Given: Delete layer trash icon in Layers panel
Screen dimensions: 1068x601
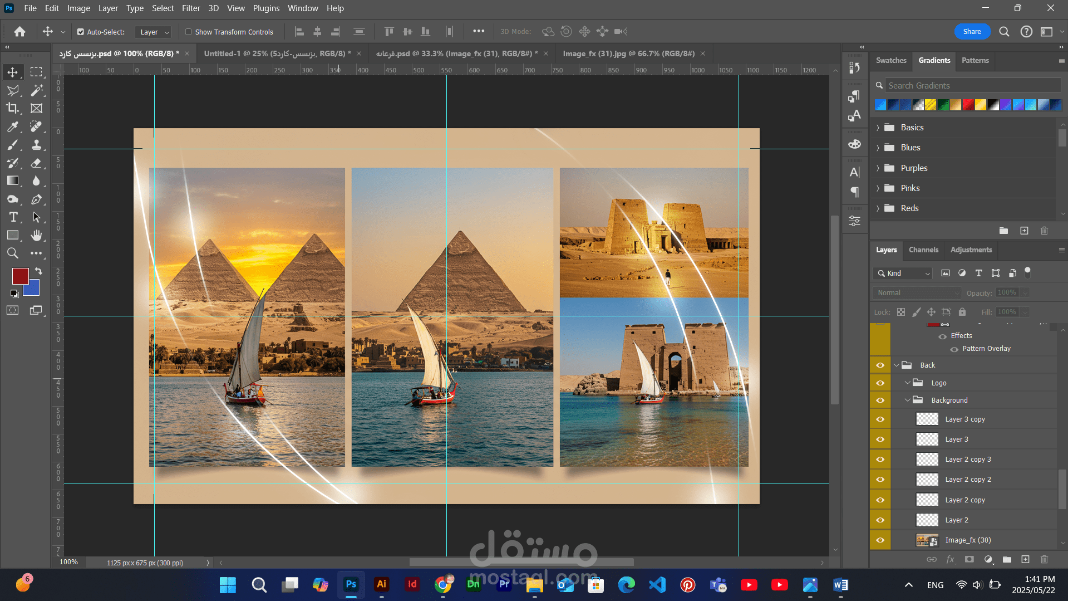Looking at the screenshot, I should (x=1044, y=559).
